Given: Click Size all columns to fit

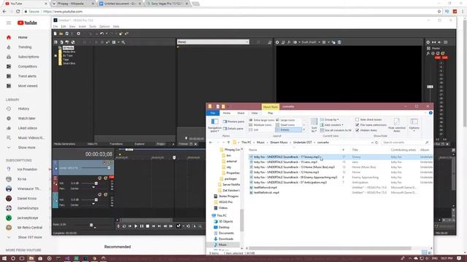Looking at the screenshot, I should tap(336, 130).
